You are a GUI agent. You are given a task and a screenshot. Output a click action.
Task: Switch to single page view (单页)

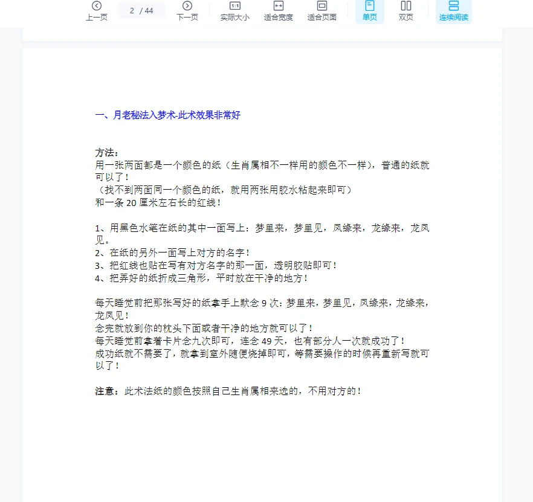coord(370,11)
